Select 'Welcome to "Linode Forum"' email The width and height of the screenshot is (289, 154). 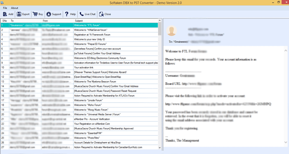click(79, 100)
